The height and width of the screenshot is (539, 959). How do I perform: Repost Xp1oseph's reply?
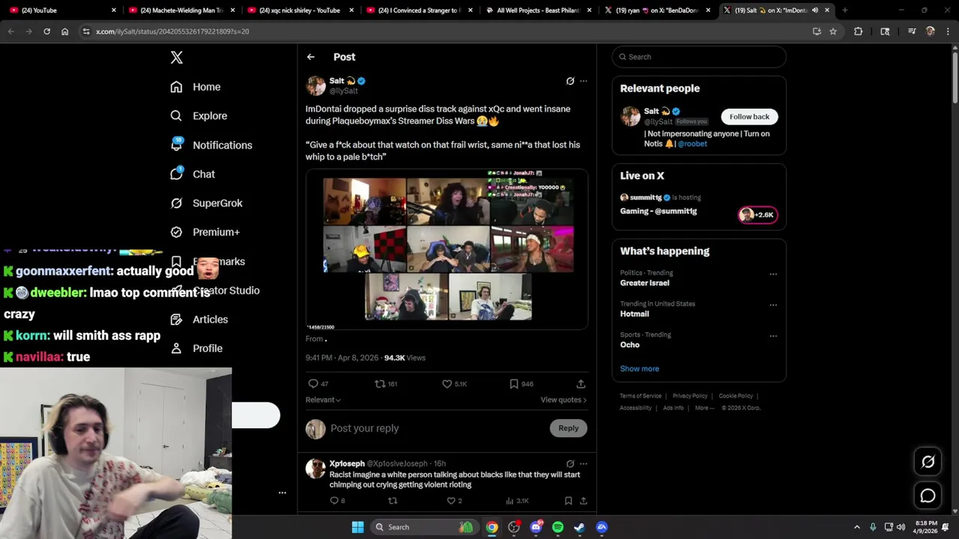393,501
